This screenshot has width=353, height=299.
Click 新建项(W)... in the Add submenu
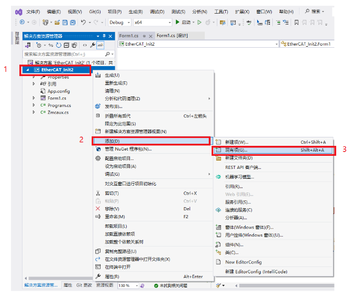[237, 142]
